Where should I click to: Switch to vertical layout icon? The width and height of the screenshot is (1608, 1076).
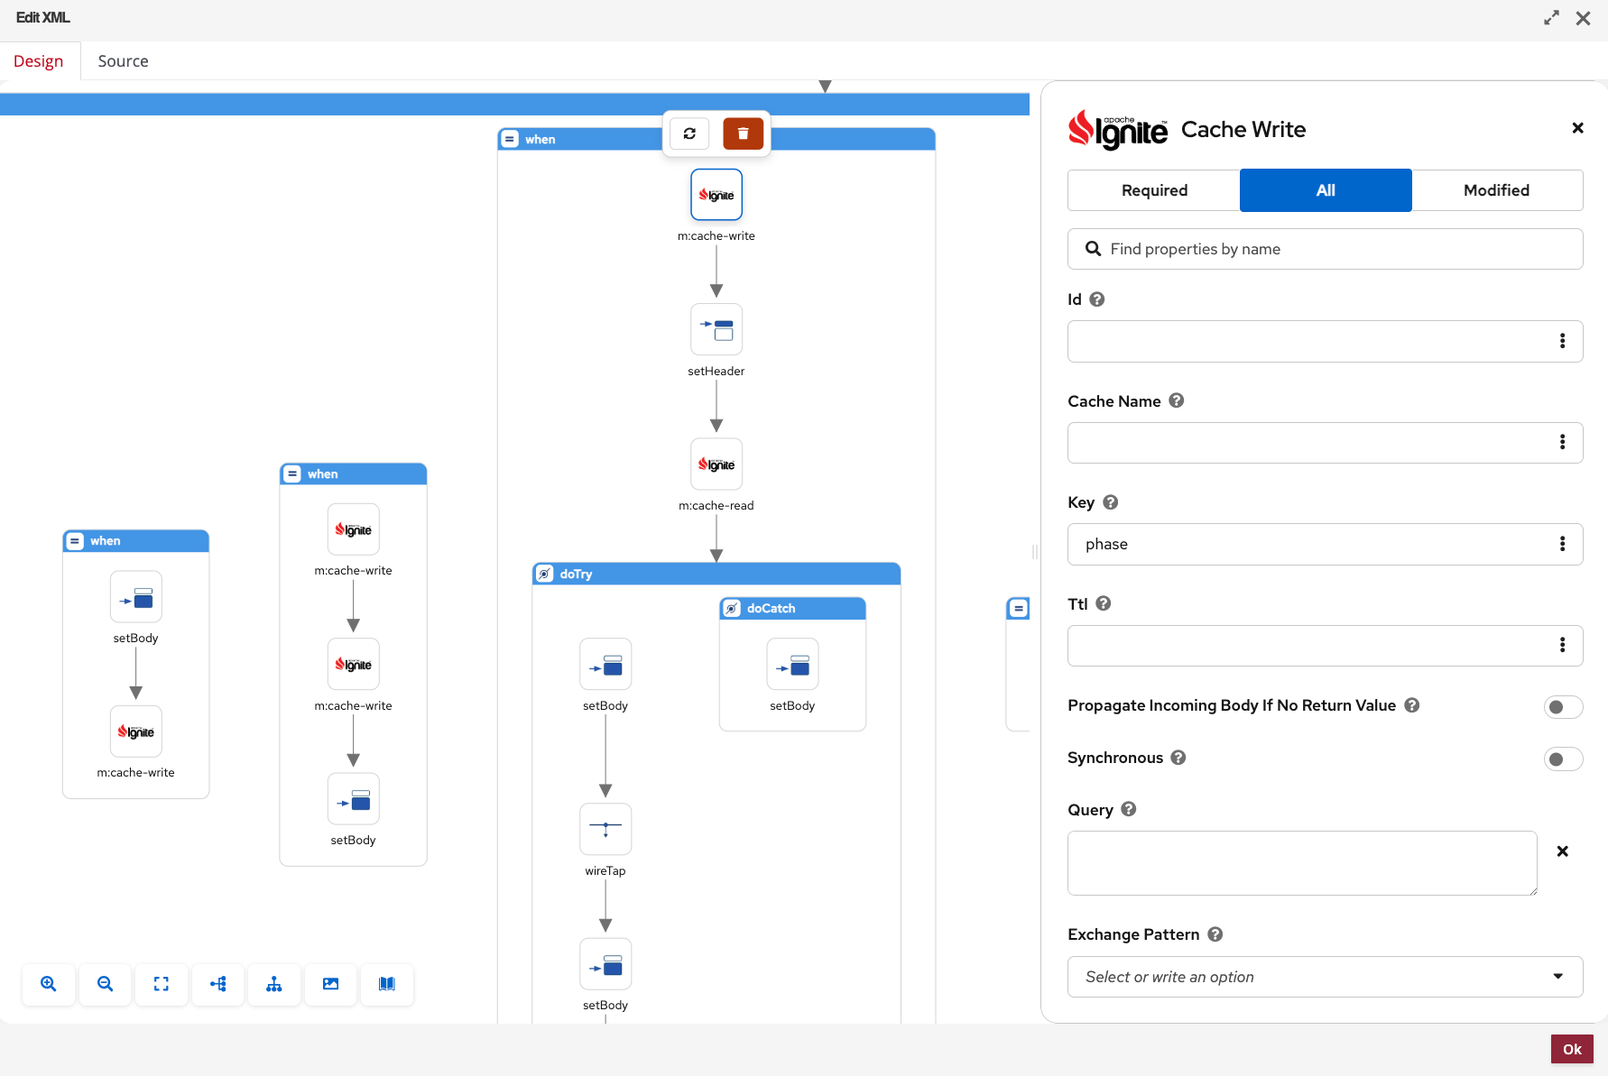(274, 984)
